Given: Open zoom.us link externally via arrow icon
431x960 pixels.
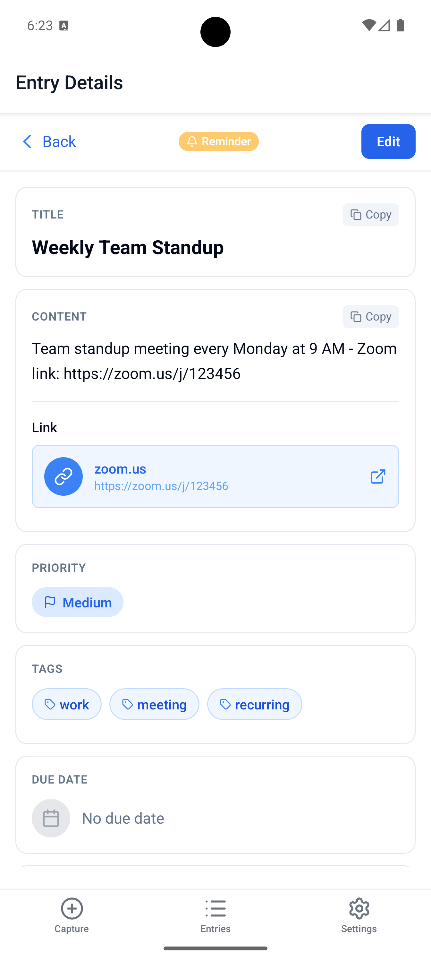Looking at the screenshot, I should pyautogui.click(x=377, y=476).
